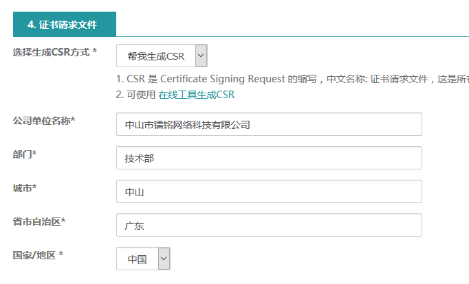Click the 中国 value in country selector

(x=138, y=259)
